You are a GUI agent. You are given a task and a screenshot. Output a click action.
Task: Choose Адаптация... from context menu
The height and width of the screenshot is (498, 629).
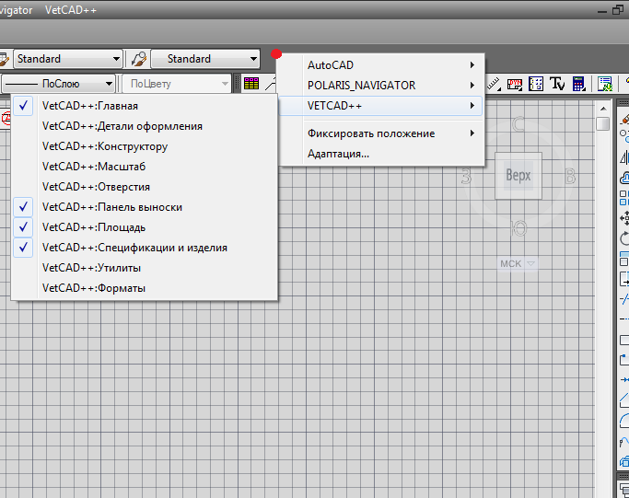(381, 154)
